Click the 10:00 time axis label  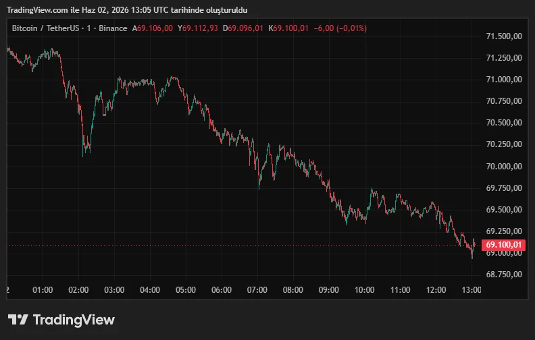(x=364, y=290)
